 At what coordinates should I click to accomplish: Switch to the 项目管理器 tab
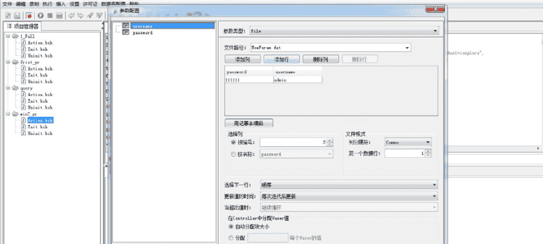[x=23, y=26]
